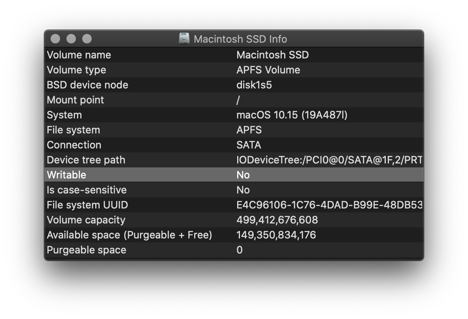Select the 'Macintosh SSD' volume name value
Viewport: 468px width, 319px height.
(x=272, y=55)
